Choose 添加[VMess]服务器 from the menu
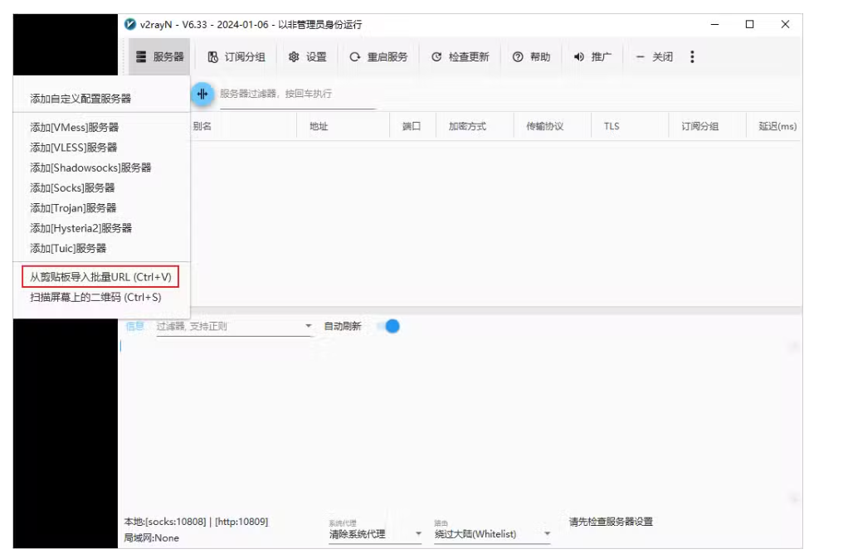Screen dimensions: 848x554 (74, 127)
